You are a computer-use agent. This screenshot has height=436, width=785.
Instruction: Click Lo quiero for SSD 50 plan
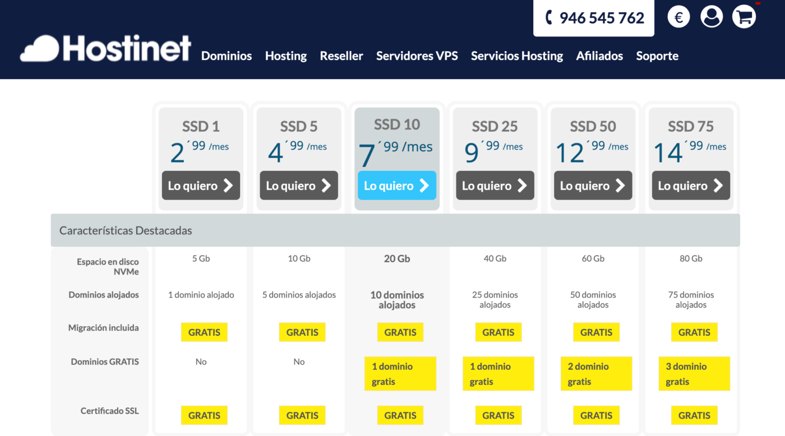click(593, 185)
